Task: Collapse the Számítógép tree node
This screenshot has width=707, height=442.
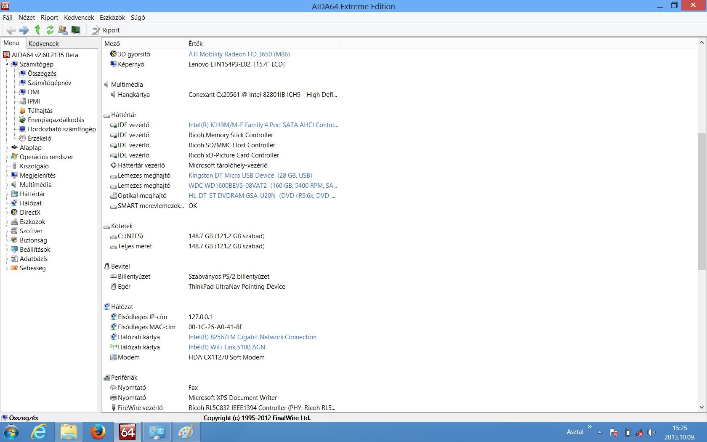Action: click(7, 64)
